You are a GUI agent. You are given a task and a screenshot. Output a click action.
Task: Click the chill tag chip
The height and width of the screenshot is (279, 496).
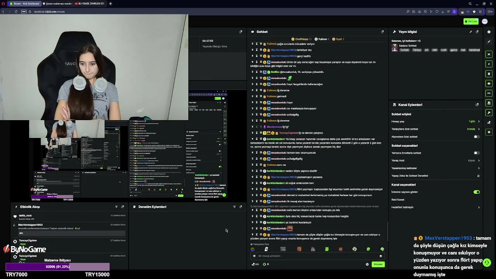(x=434, y=50)
